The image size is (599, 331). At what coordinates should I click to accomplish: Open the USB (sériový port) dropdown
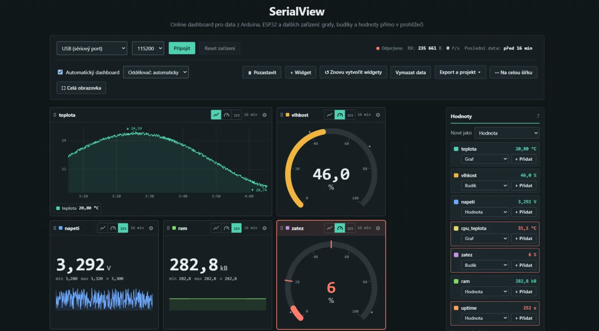pyautogui.click(x=92, y=48)
